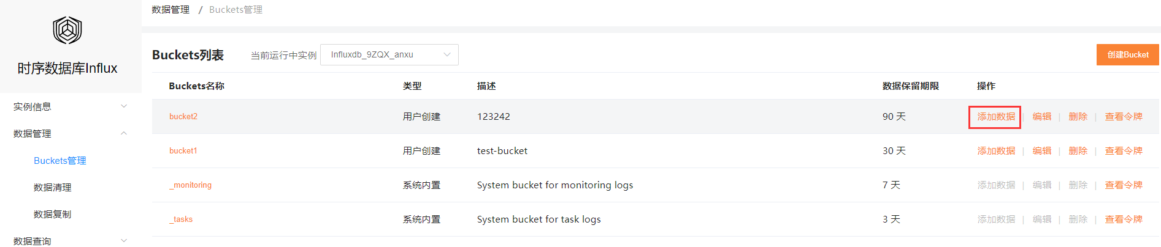View 查看令牌 for _monitoring bucket

click(x=1123, y=185)
